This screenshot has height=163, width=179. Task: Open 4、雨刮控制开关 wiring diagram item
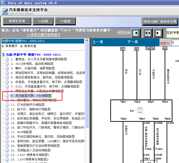tap(48, 73)
